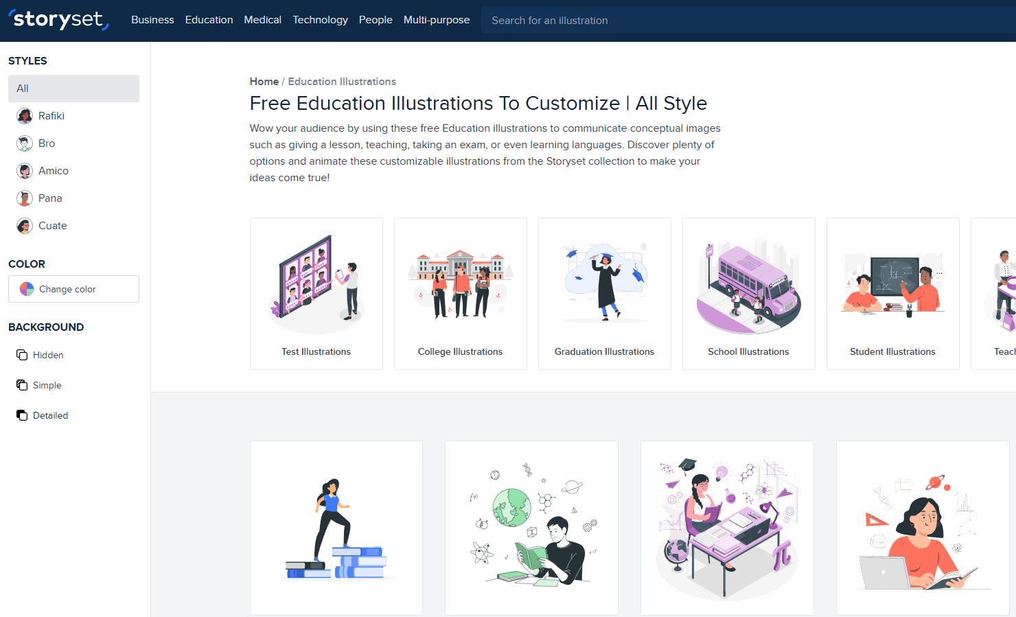Focus the illustration search field

[x=748, y=21]
